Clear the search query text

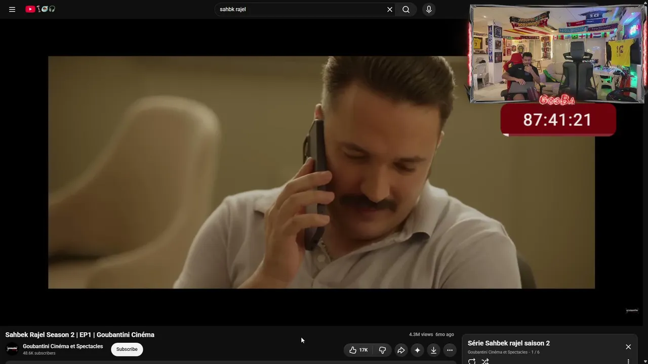(390, 9)
